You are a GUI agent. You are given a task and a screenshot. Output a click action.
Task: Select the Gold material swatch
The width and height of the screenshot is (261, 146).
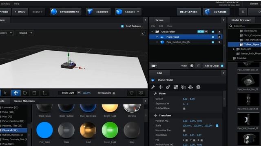(x=88, y=130)
